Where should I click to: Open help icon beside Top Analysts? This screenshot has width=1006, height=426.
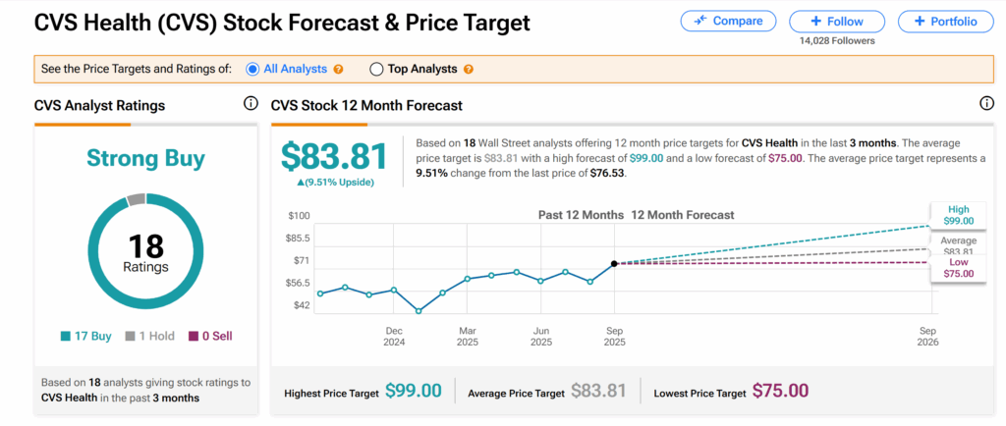pos(469,69)
